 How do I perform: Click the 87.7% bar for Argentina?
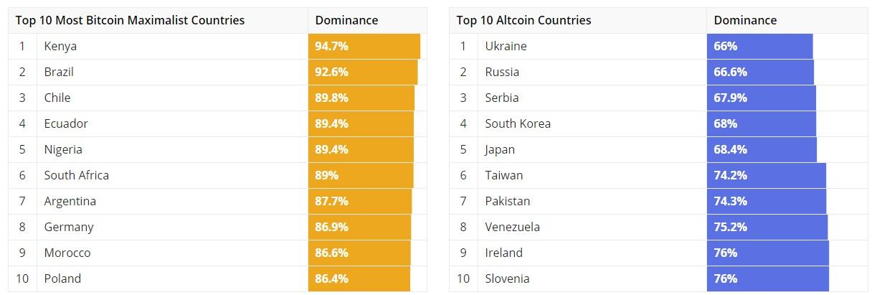[x=359, y=201]
